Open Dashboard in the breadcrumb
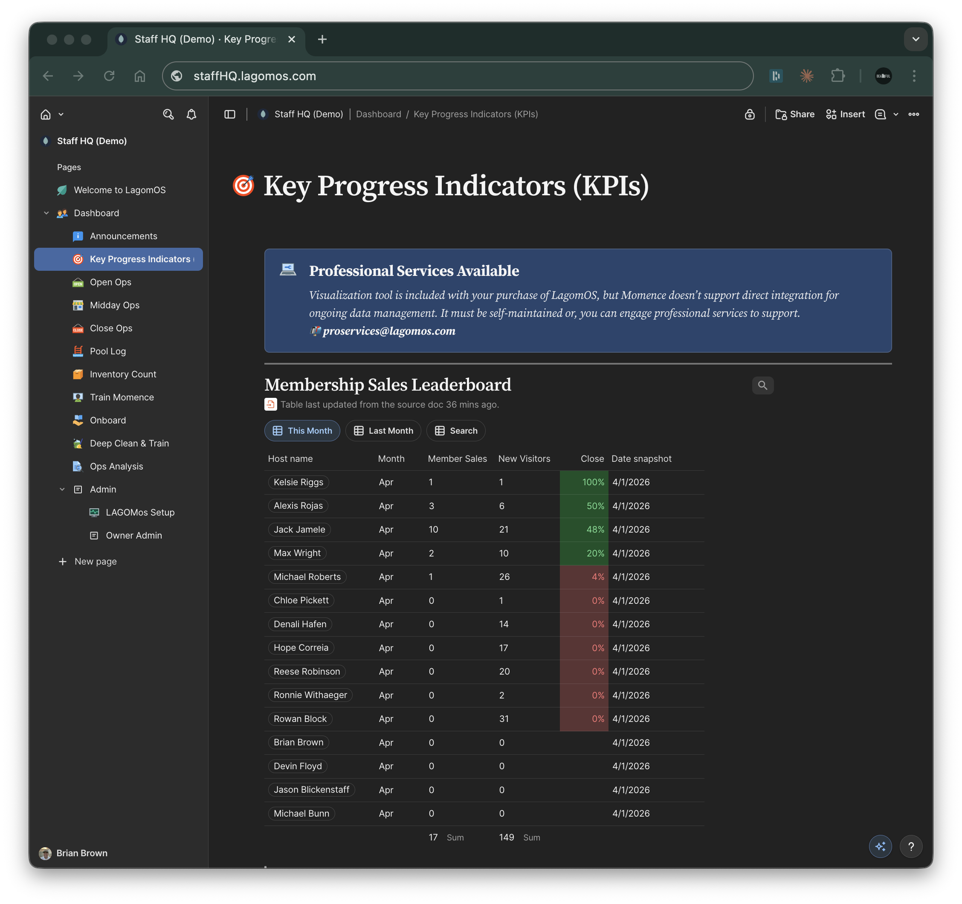This screenshot has height=904, width=962. (378, 114)
